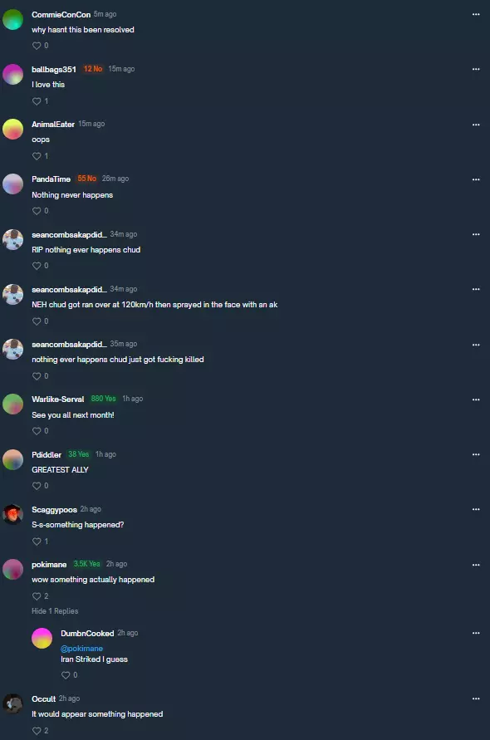Image resolution: width=490 pixels, height=740 pixels.
Task: Like Occult's "It would appear" comment
Action: (x=37, y=731)
